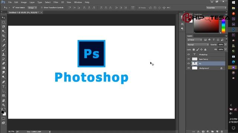Click the Ps layer thumbnail
This screenshot has height=133, width=238.
click(x=194, y=64)
